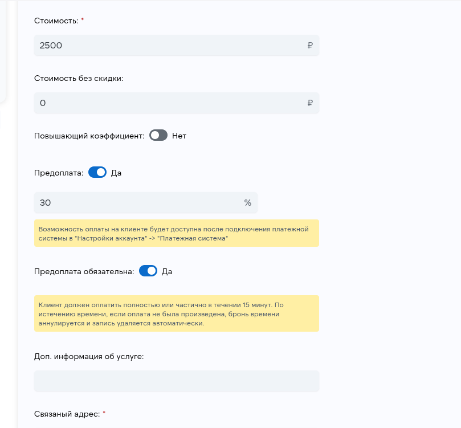Click the red asterisk next to Стоимость

[x=83, y=18]
